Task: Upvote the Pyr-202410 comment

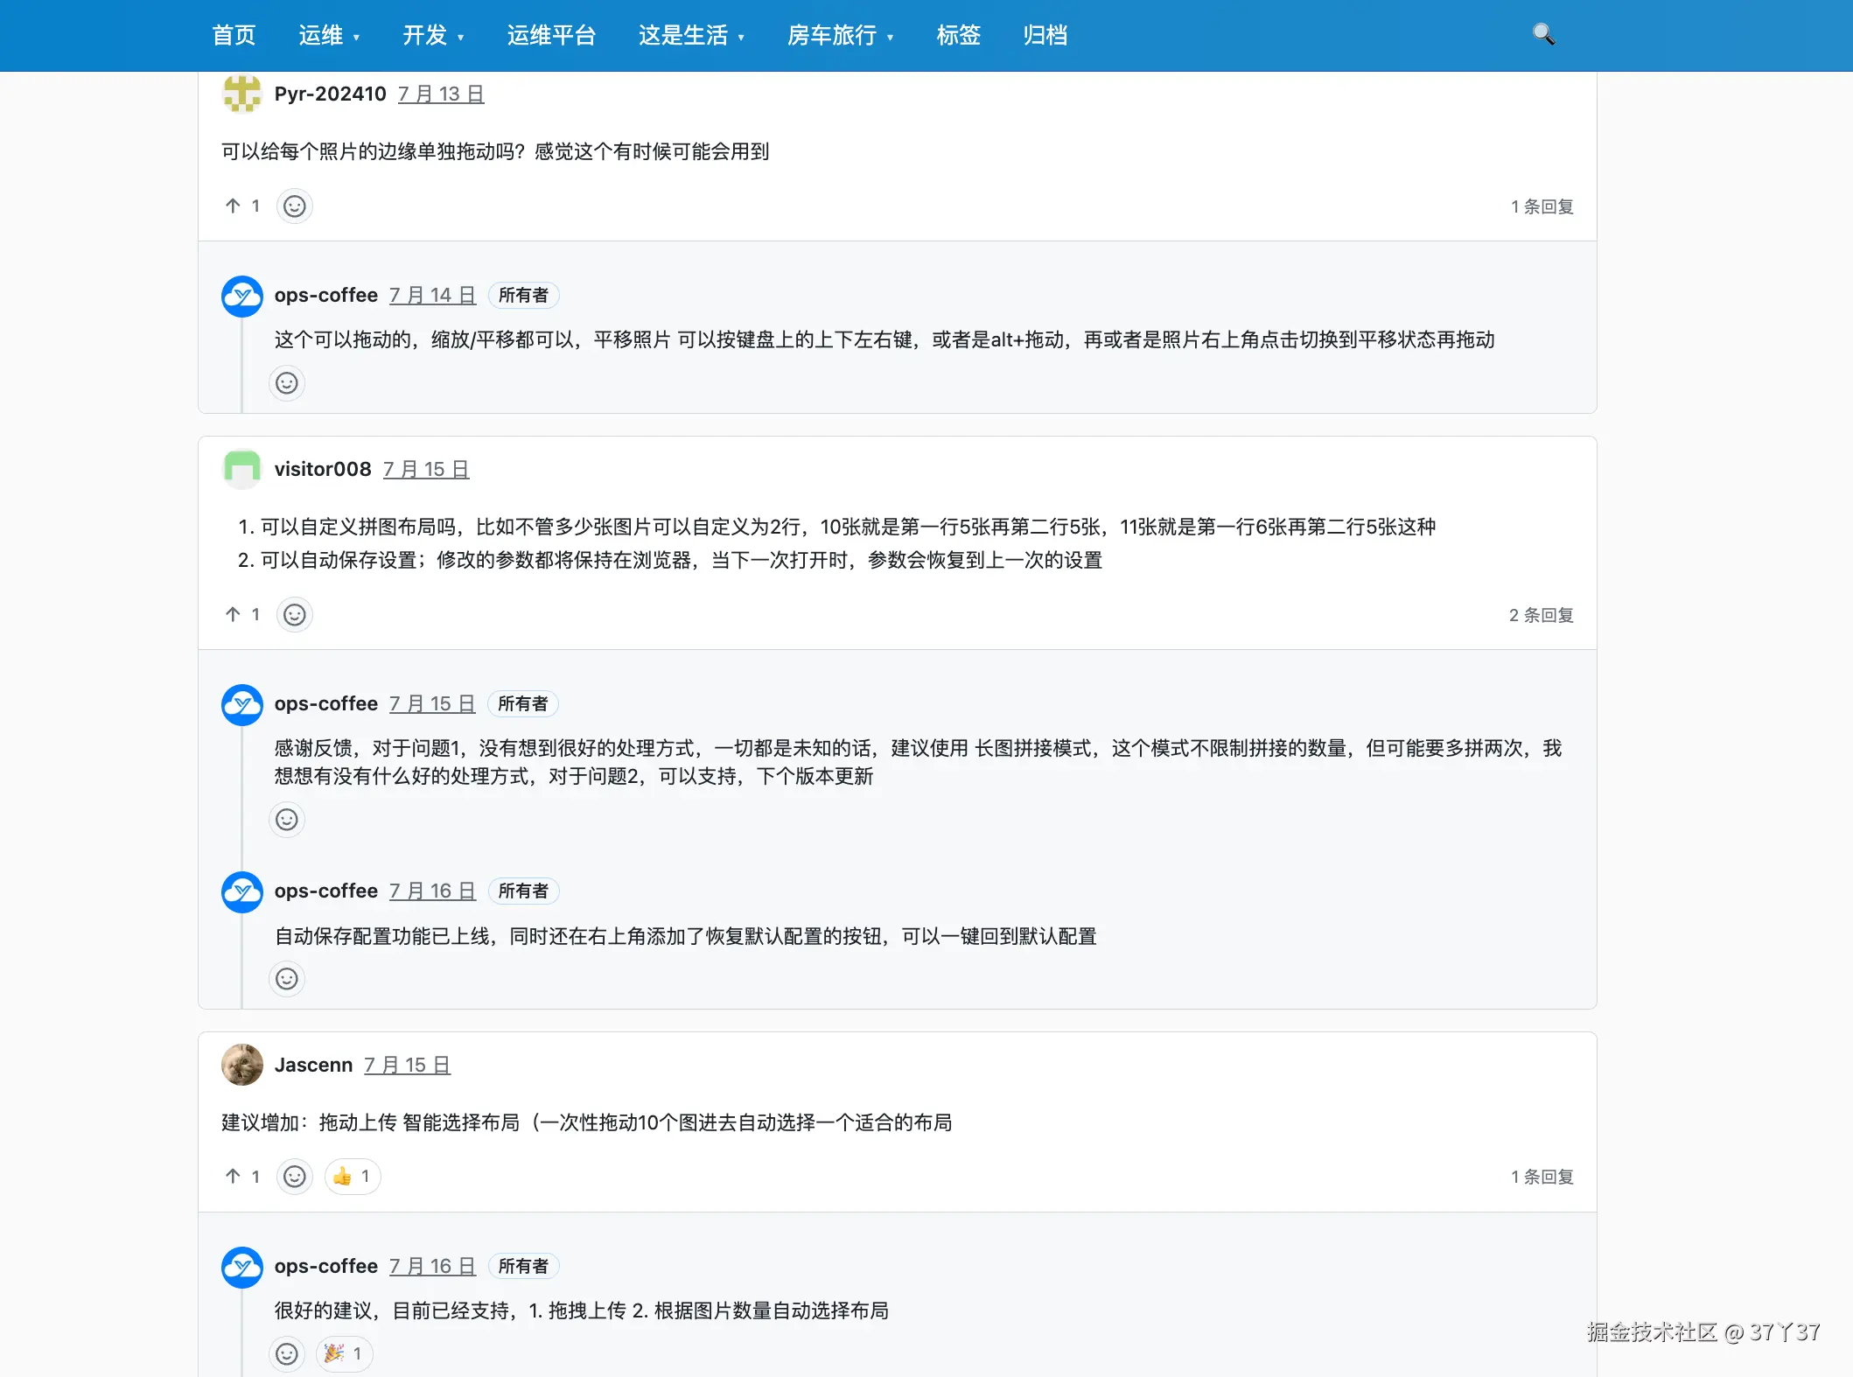Action: (242, 206)
